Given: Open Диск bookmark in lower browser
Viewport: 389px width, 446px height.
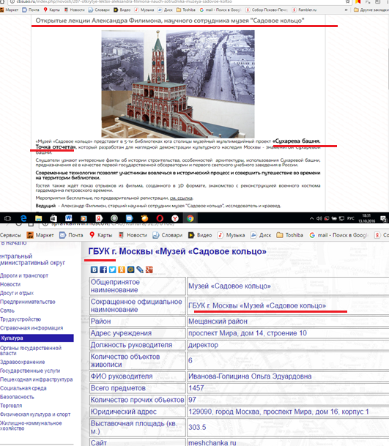Looking at the screenshot, I should point(261,235).
